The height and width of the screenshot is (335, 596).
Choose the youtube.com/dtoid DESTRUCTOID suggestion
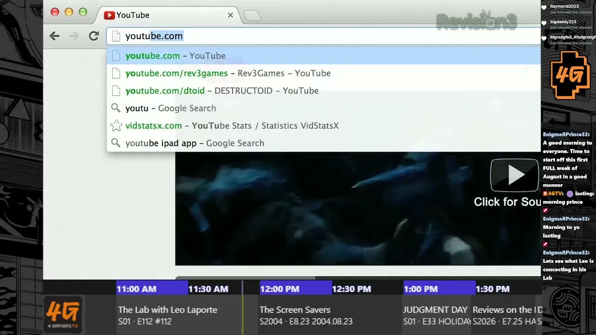pyautogui.click(x=324, y=91)
